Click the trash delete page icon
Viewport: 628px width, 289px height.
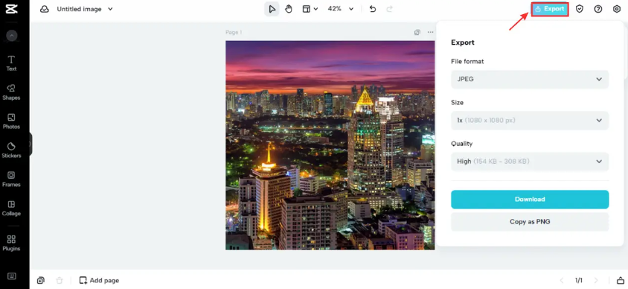pos(60,280)
